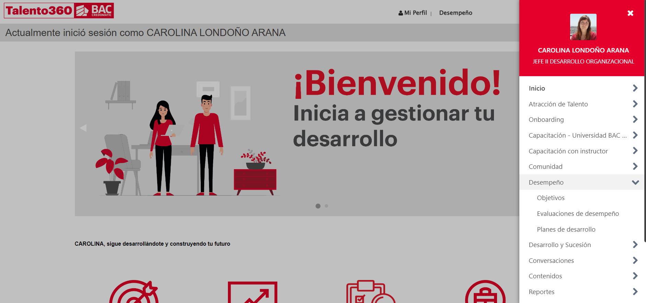Open Comunidad in the sidebar
This screenshot has width=646, height=303.
[x=545, y=166]
